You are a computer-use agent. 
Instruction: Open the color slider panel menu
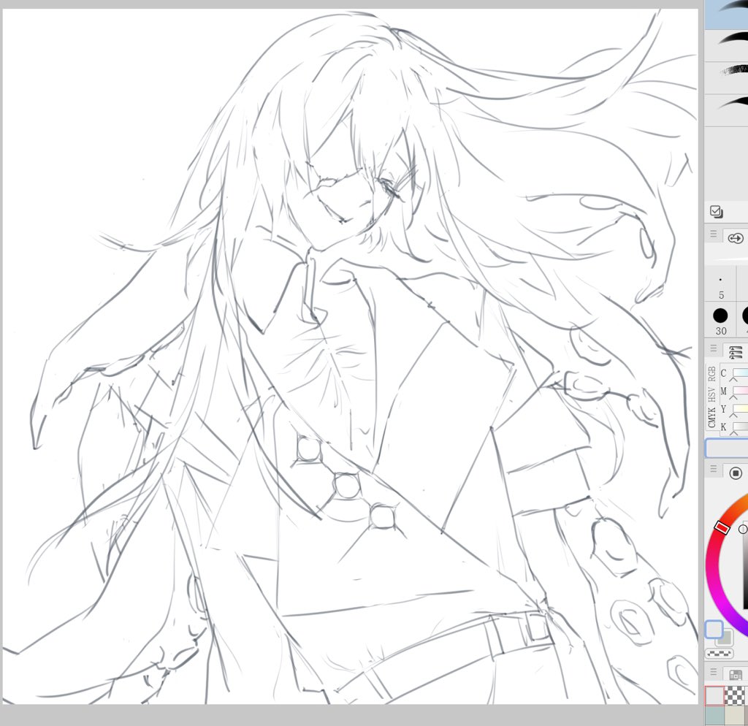(x=714, y=348)
